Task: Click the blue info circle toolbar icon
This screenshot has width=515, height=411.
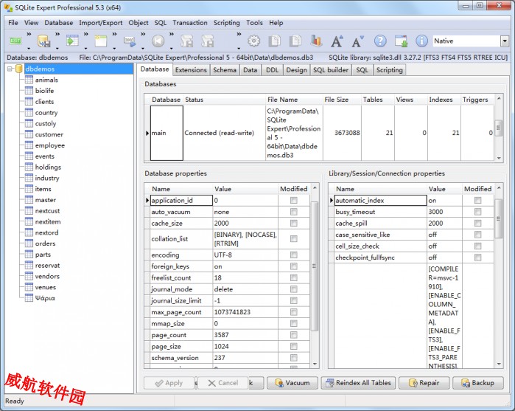Action: (421, 41)
